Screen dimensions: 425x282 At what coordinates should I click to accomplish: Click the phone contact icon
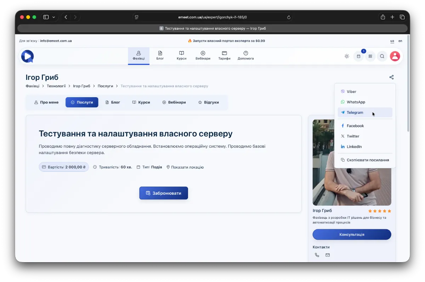tap(317, 255)
